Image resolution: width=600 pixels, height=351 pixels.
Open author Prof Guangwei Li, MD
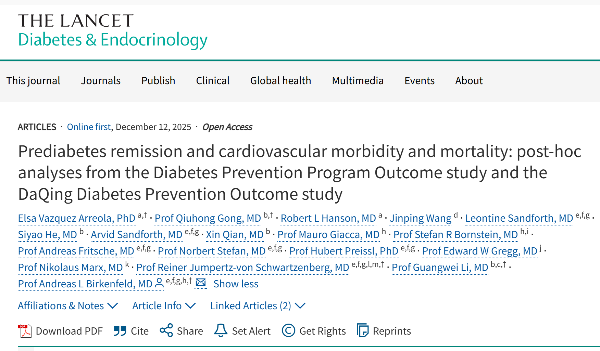[x=440, y=268]
